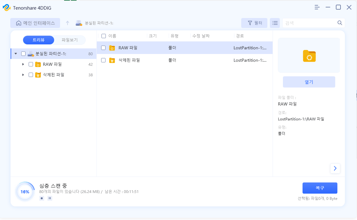Pause the deep scan
357x220 pixels.
point(50,198)
